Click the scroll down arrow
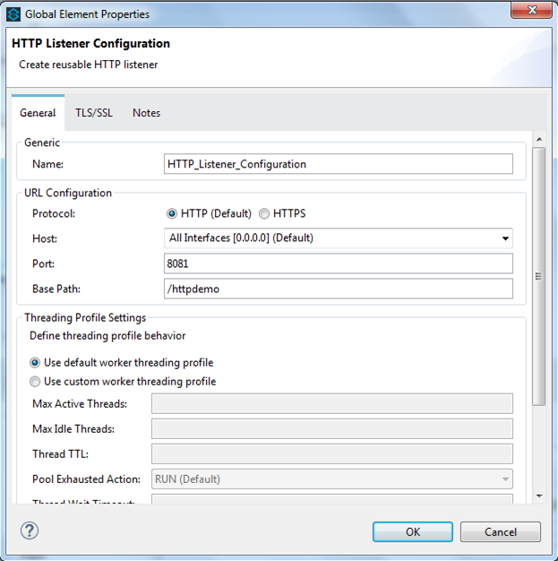 538,496
